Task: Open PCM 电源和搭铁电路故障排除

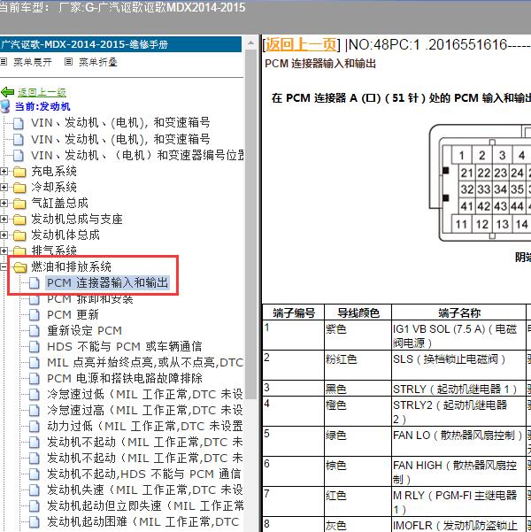Action: tap(125, 378)
